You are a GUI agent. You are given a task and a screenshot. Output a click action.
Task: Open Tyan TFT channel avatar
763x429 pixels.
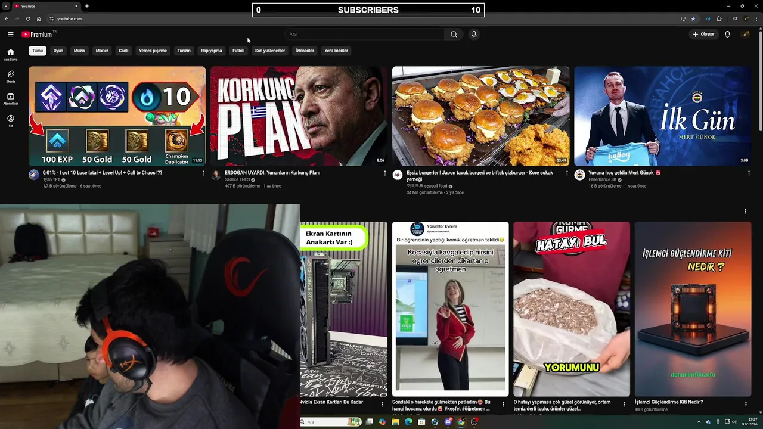(34, 175)
